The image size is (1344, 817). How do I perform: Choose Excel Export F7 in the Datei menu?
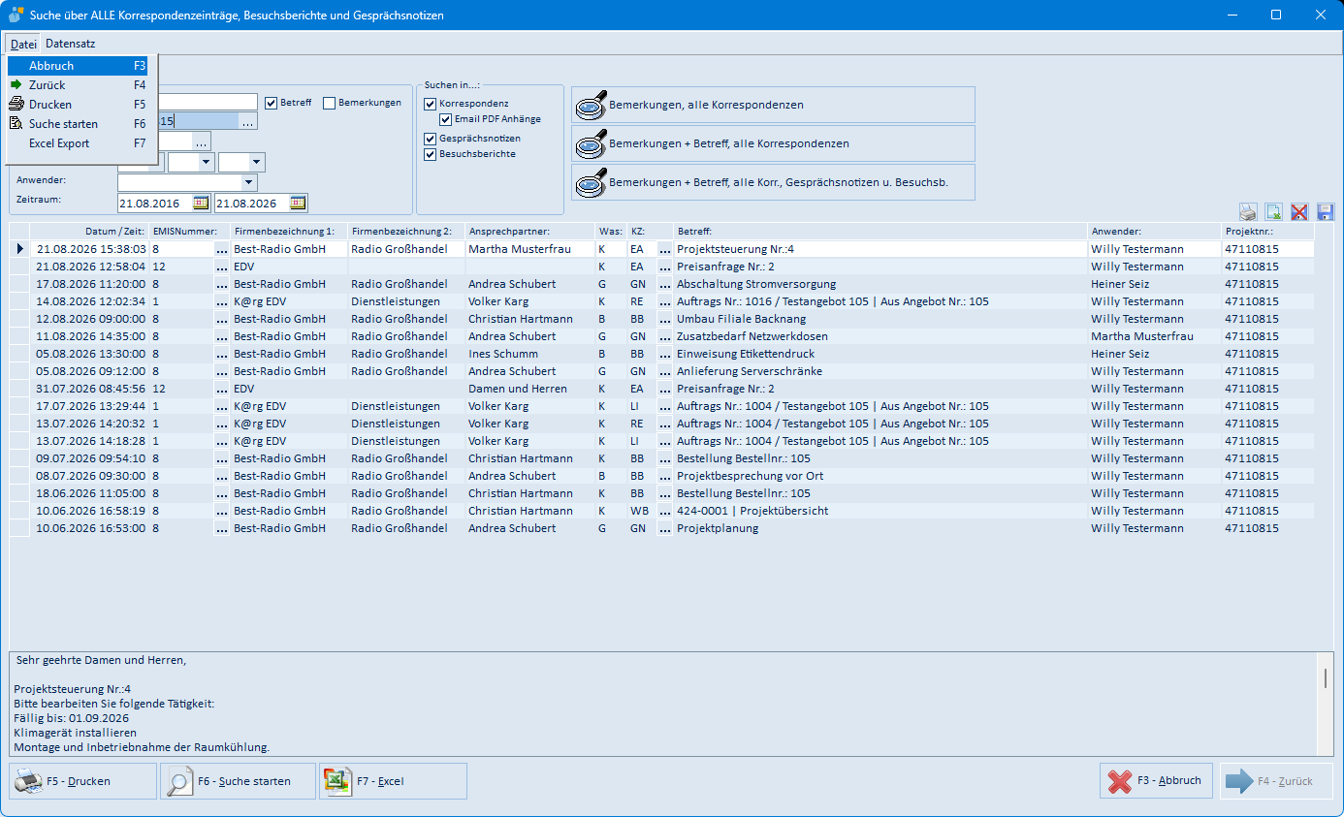[78, 143]
